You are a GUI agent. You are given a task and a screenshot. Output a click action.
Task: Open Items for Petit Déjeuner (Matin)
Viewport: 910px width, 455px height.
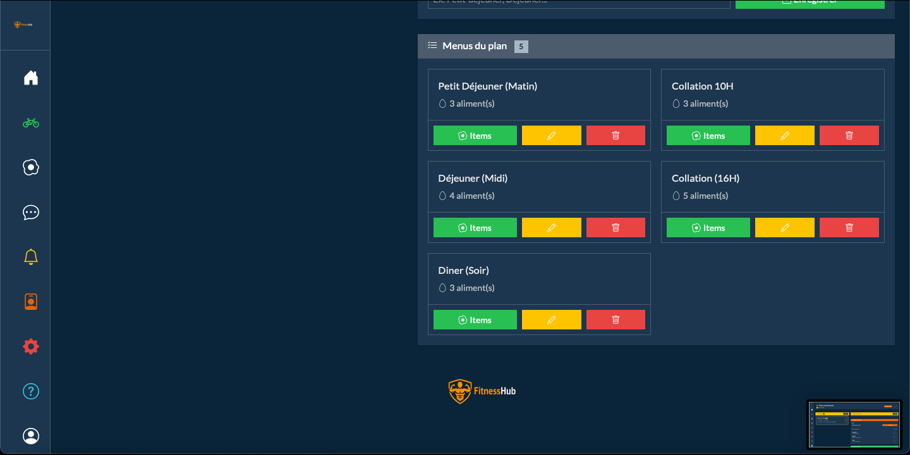pyautogui.click(x=475, y=136)
